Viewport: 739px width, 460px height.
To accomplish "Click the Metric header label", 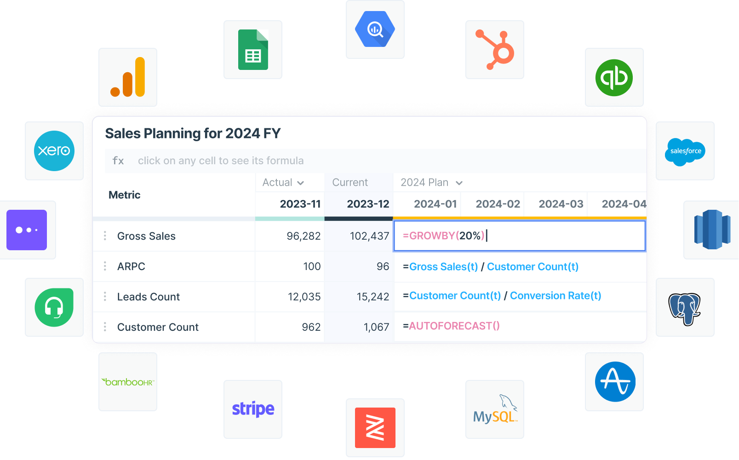I will (125, 195).
